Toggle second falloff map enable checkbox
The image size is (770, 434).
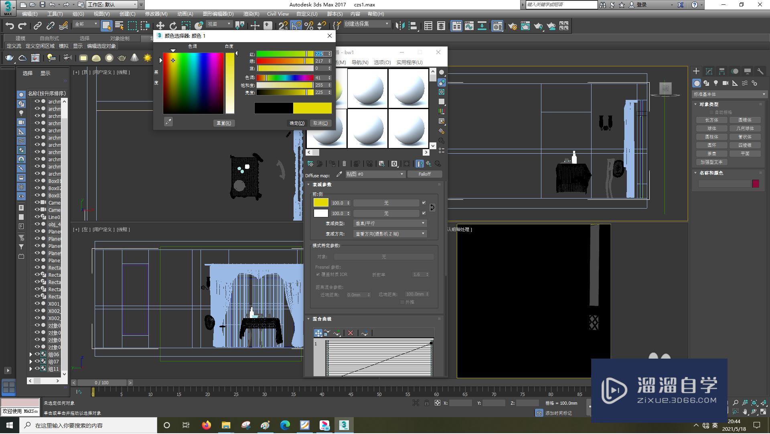(423, 213)
